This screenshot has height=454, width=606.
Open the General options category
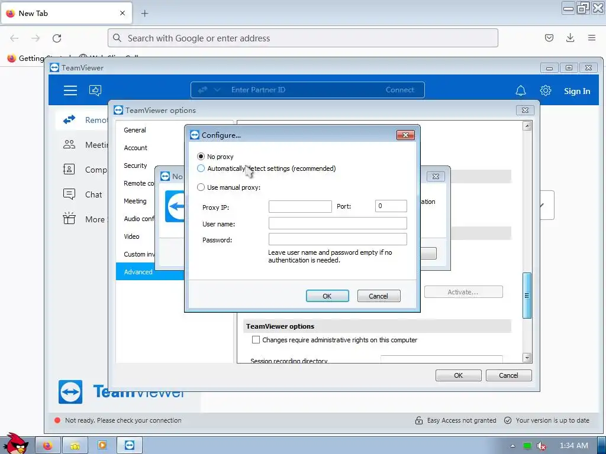click(x=135, y=130)
